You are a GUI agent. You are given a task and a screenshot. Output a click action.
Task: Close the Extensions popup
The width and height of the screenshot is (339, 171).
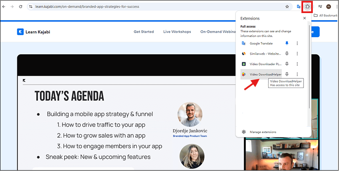click(304, 19)
